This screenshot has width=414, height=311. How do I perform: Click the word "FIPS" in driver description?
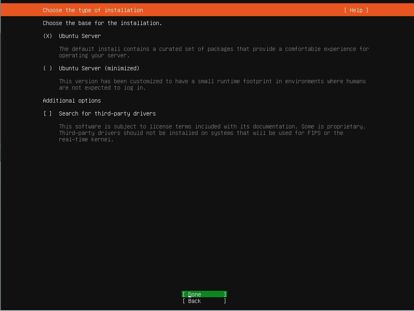pos(314,133)
